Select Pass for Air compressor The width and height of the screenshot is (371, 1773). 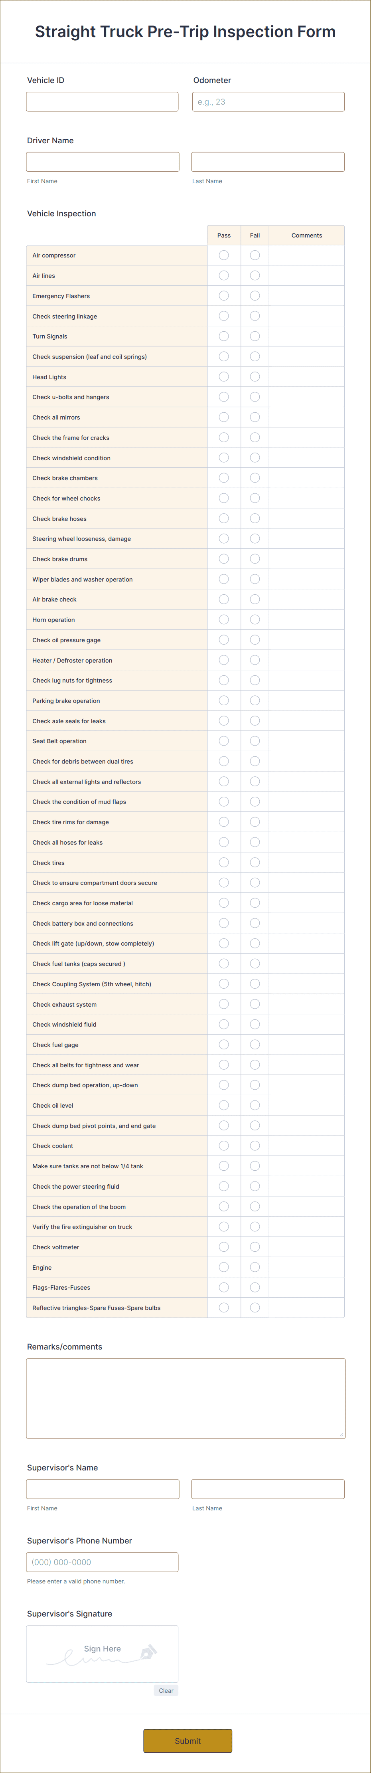point(224,255)
